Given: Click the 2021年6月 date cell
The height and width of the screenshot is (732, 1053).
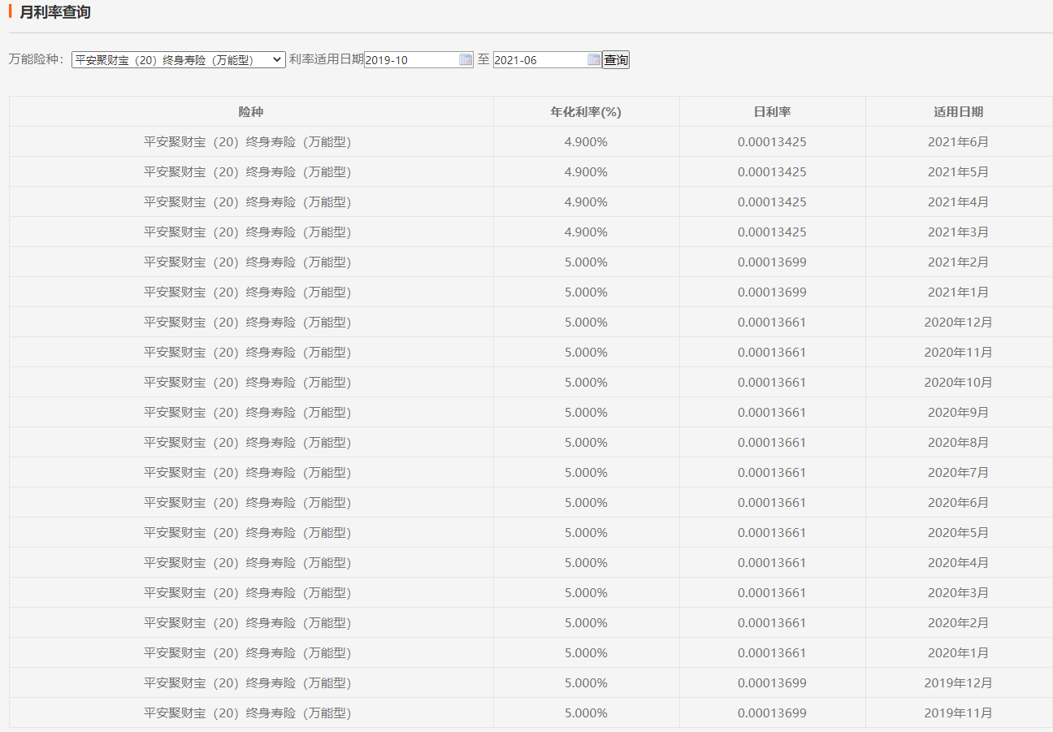Looking at the screenshot, I should pos(958,142).
